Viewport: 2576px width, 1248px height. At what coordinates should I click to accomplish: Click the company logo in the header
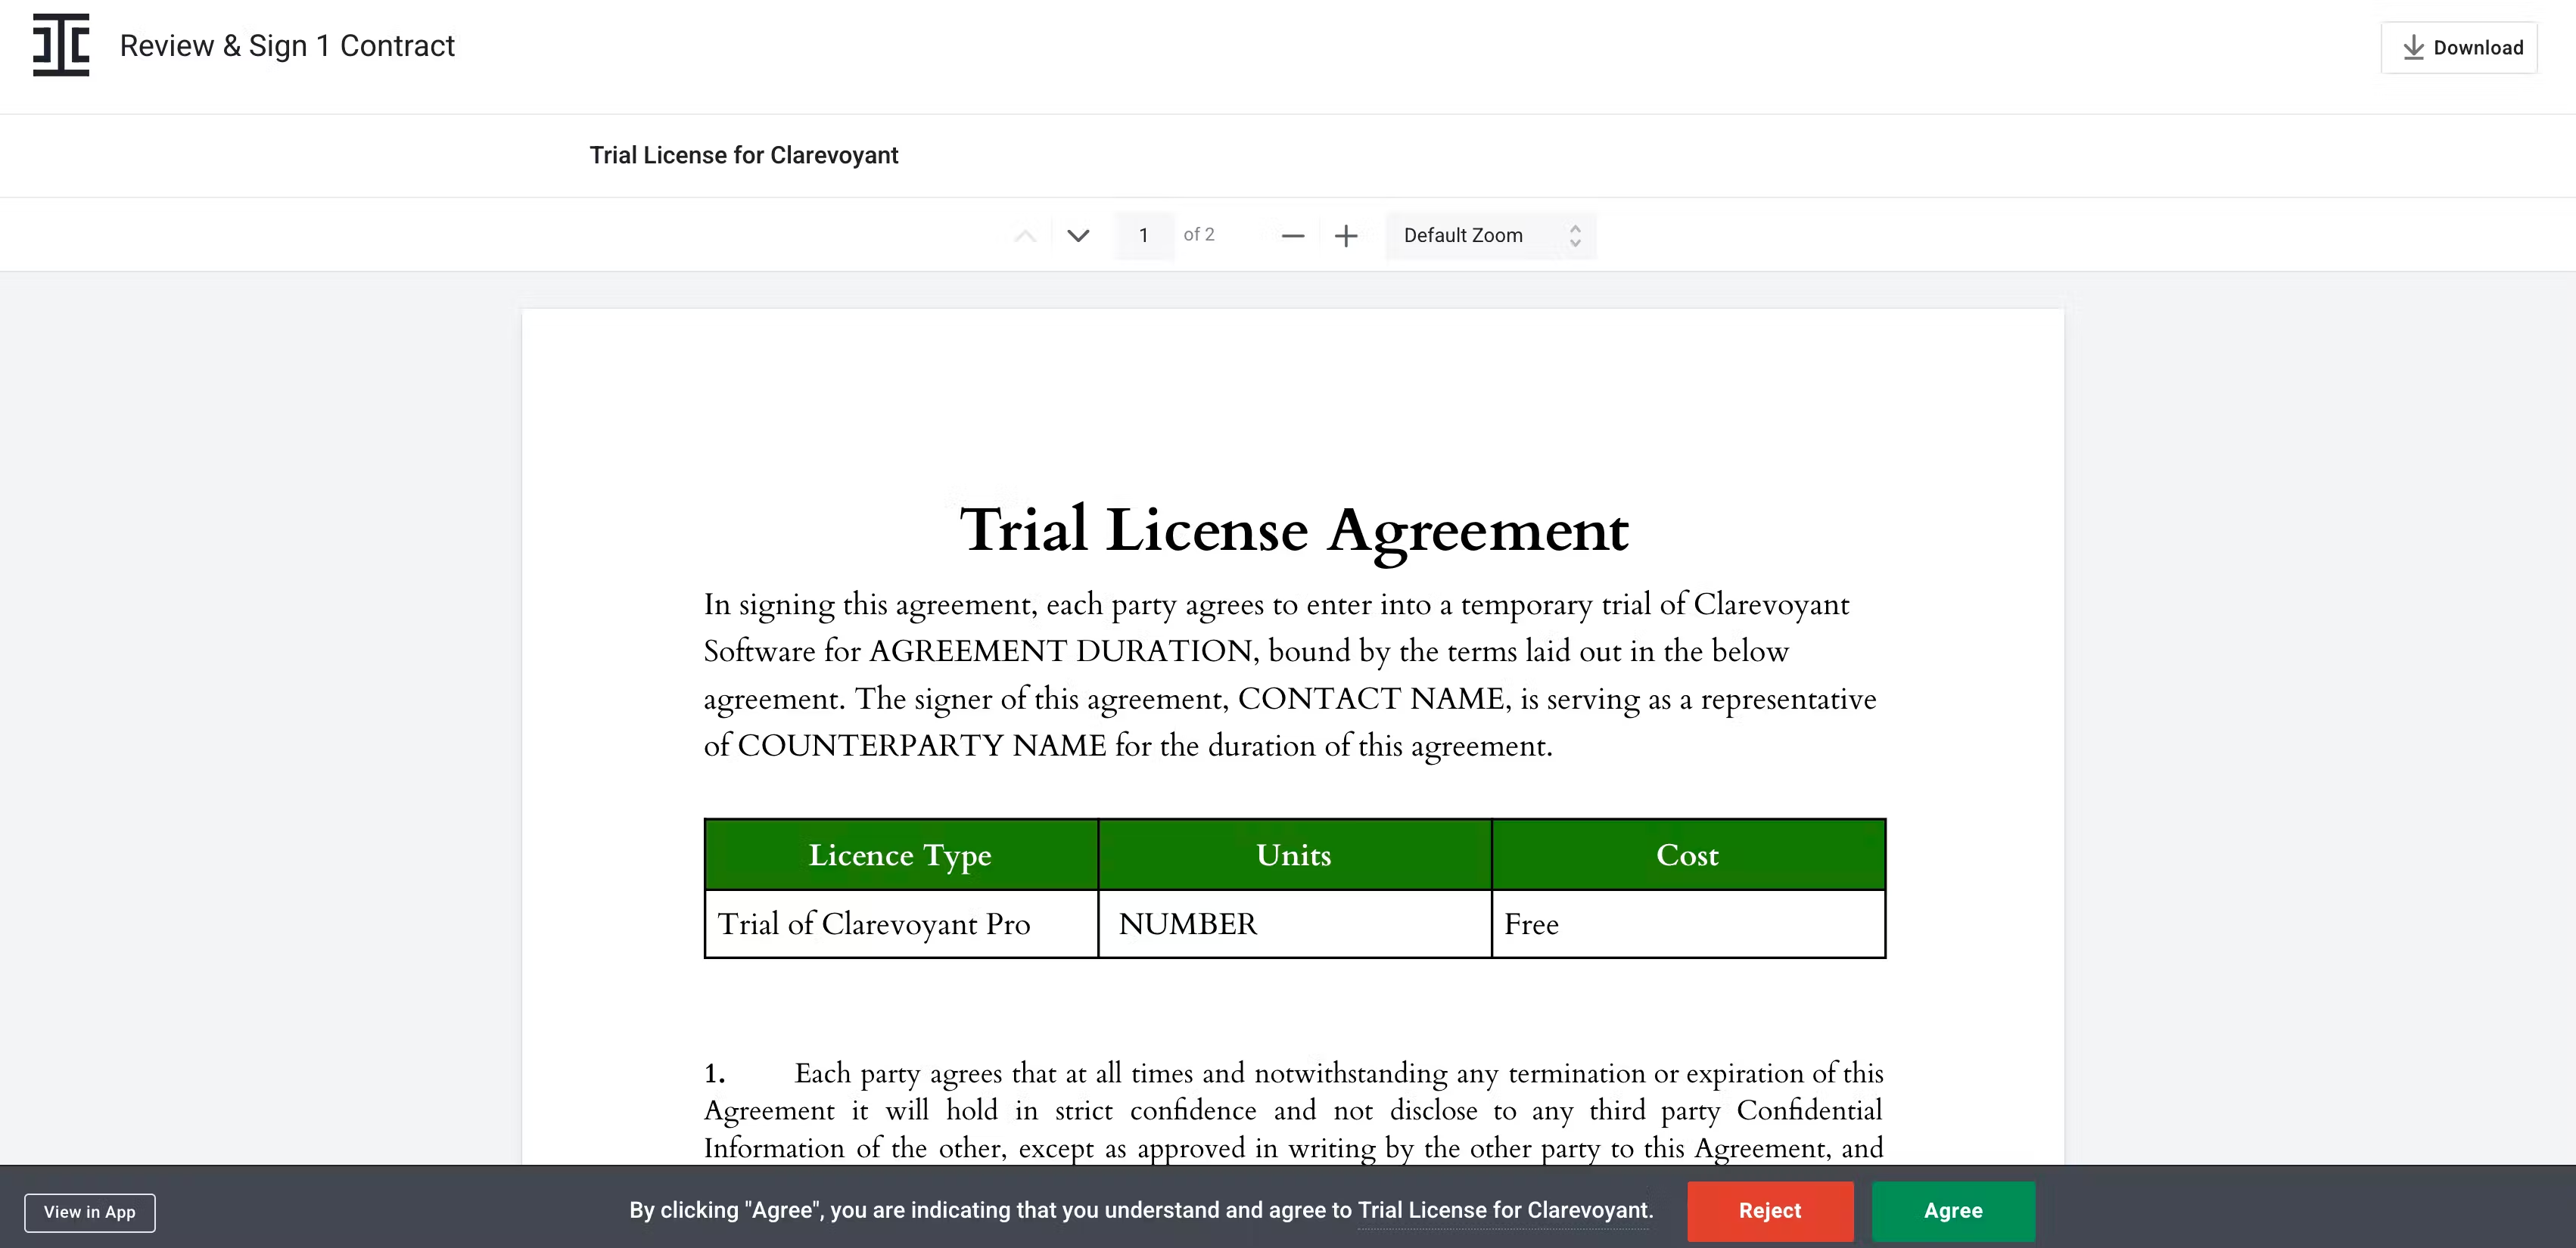[x=61, y=45]
